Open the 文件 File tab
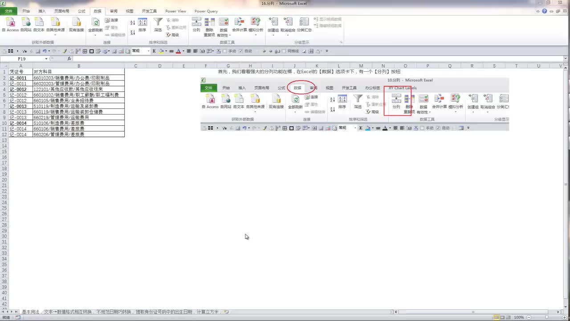This screenshot has width=570, height=321. [x=8, y=11]
